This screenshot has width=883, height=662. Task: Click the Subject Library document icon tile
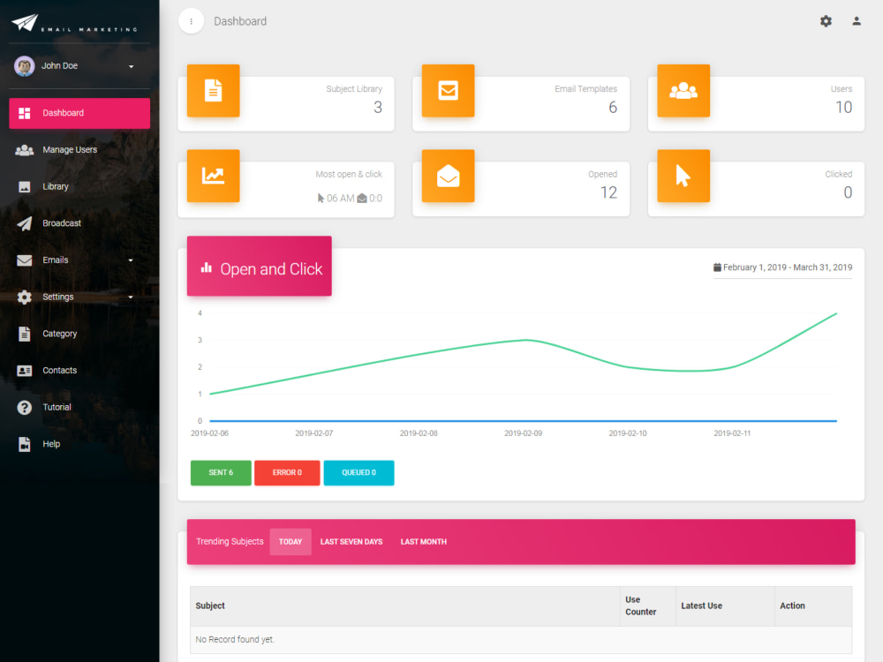[214, 91]
